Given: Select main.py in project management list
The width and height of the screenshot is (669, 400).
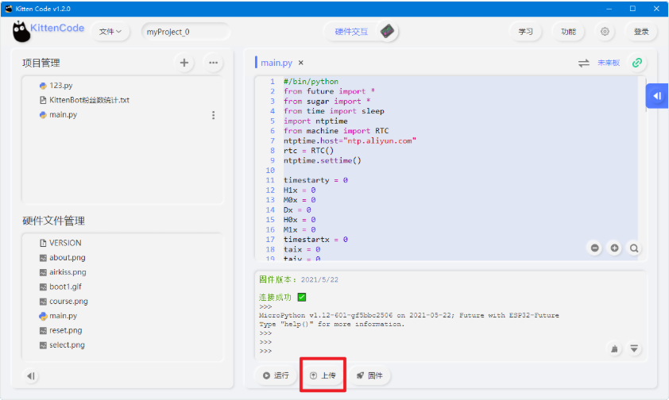Looking at the screenshot, I should coord(58,114).
